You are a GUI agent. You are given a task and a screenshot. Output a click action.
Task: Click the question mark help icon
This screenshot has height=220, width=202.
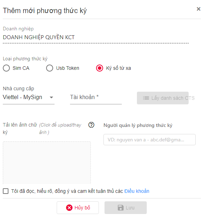tap(91, 125)
